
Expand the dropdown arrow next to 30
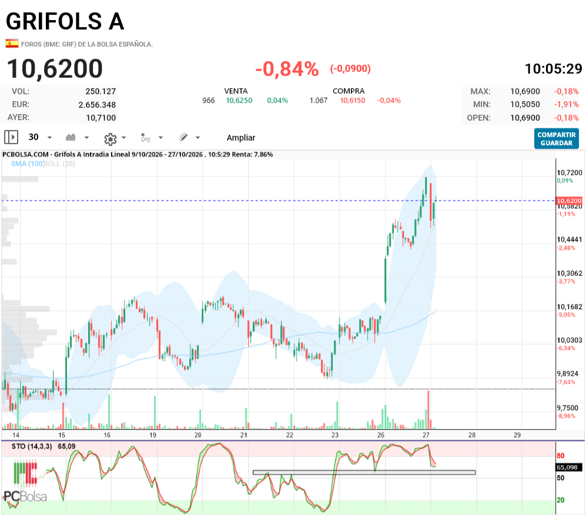(50, 138)
